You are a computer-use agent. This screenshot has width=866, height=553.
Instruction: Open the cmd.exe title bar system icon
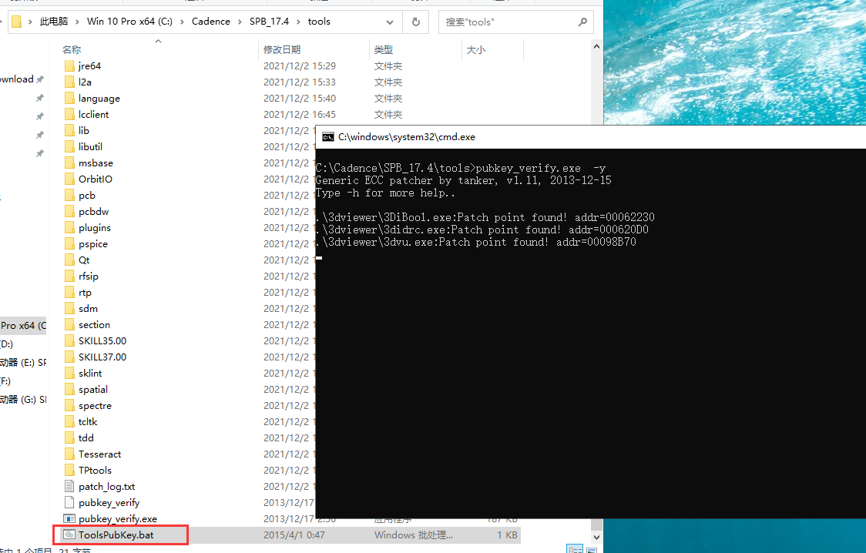click(327, 136)
